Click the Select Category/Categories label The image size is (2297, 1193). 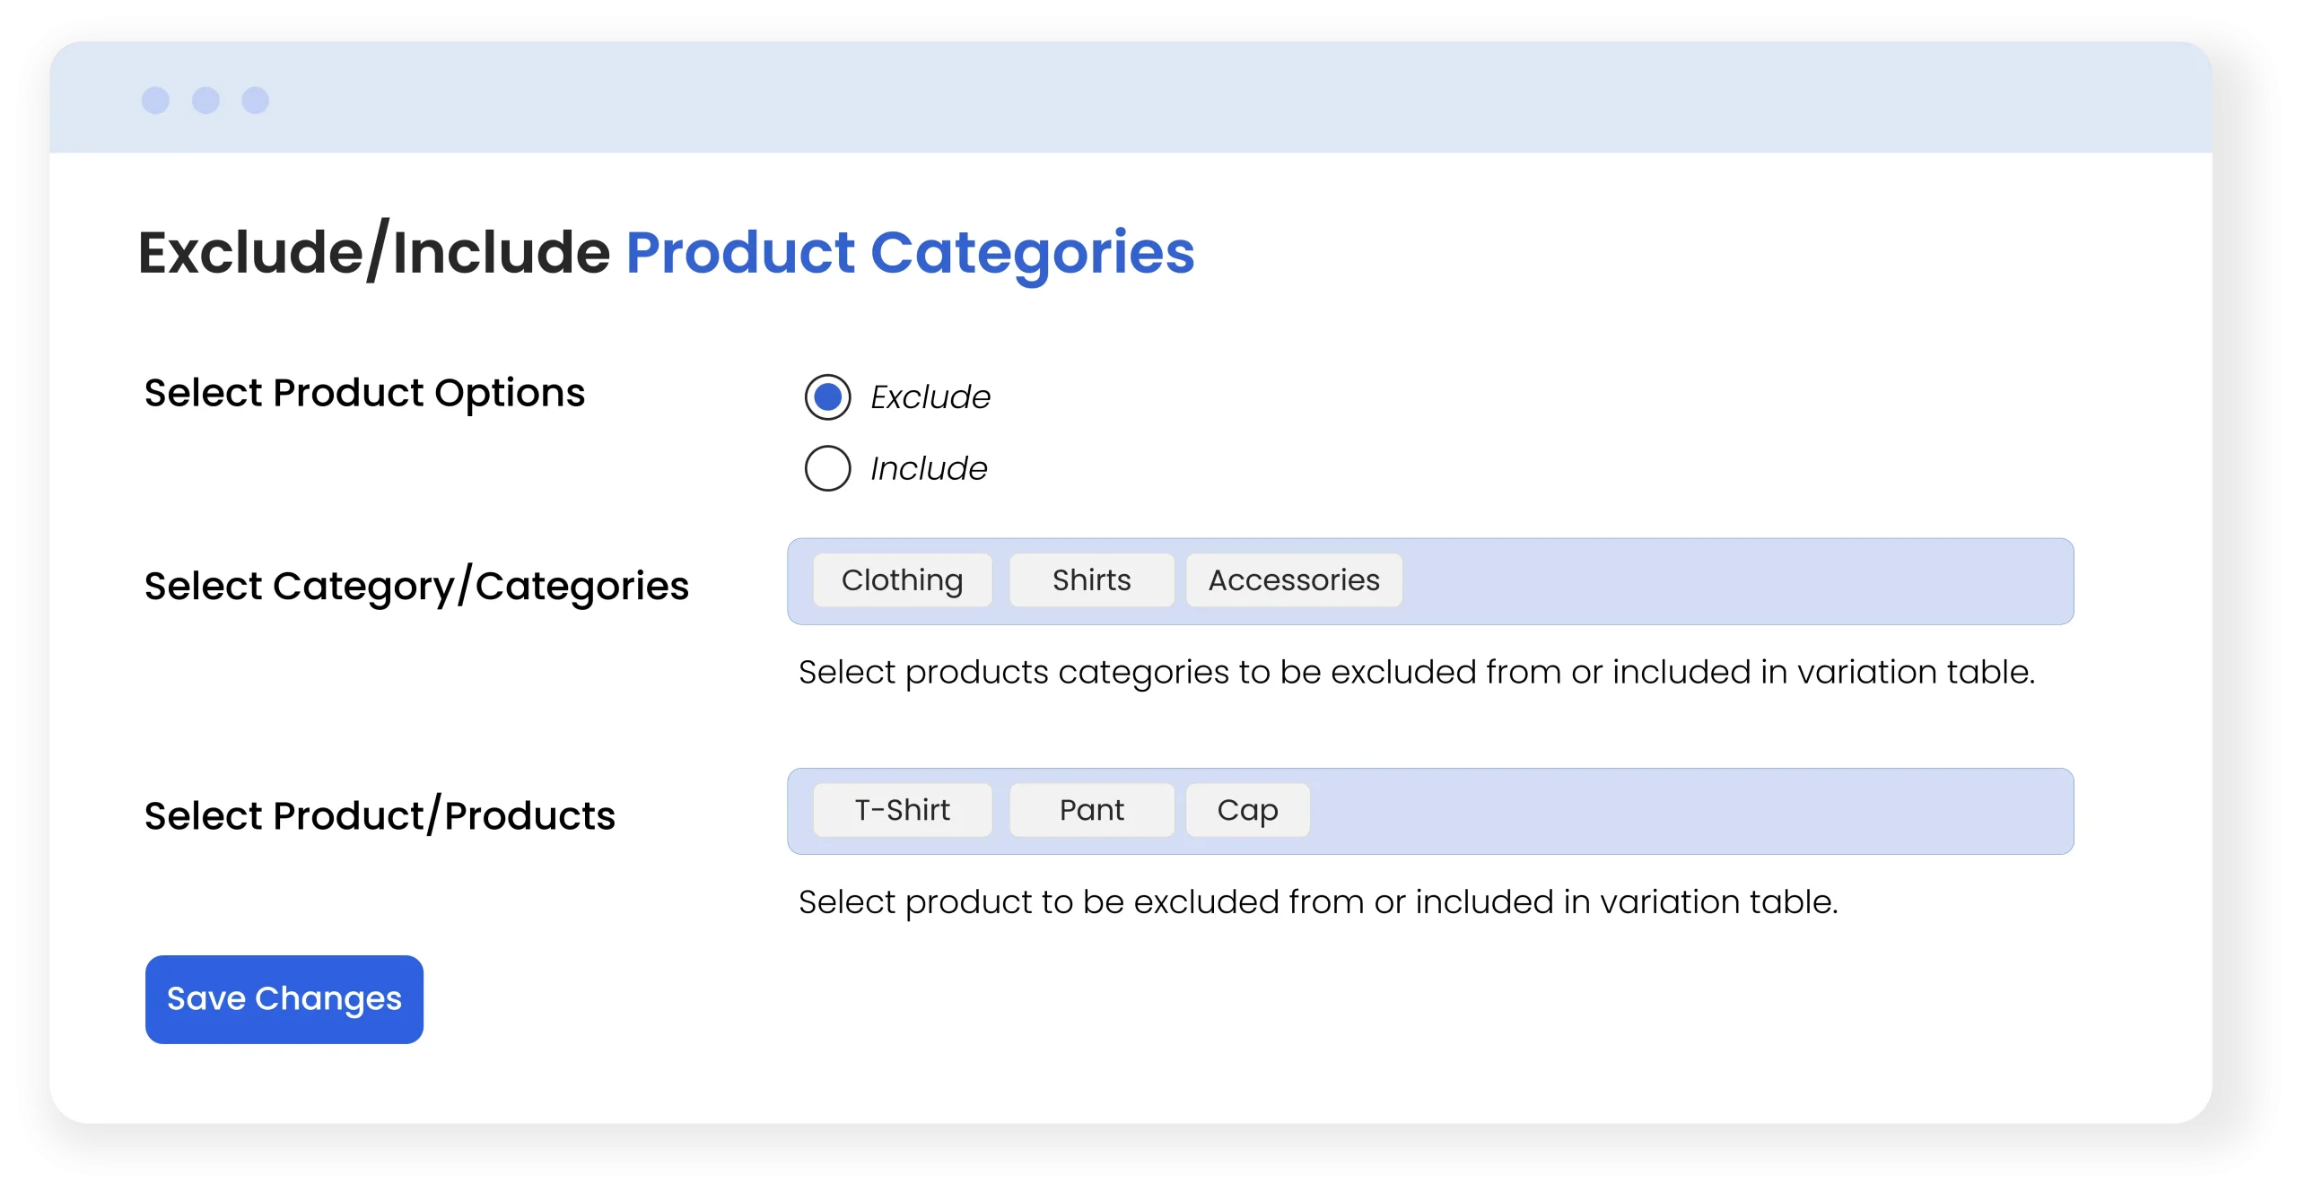click(416, 586)
